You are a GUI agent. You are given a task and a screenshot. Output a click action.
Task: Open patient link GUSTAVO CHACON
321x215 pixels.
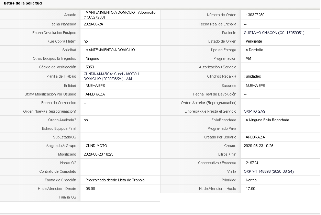click(x=274, y=33)
